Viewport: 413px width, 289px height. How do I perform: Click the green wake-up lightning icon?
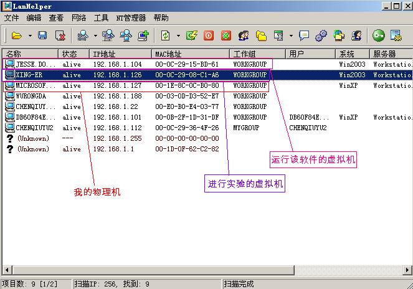coord(191,36)
